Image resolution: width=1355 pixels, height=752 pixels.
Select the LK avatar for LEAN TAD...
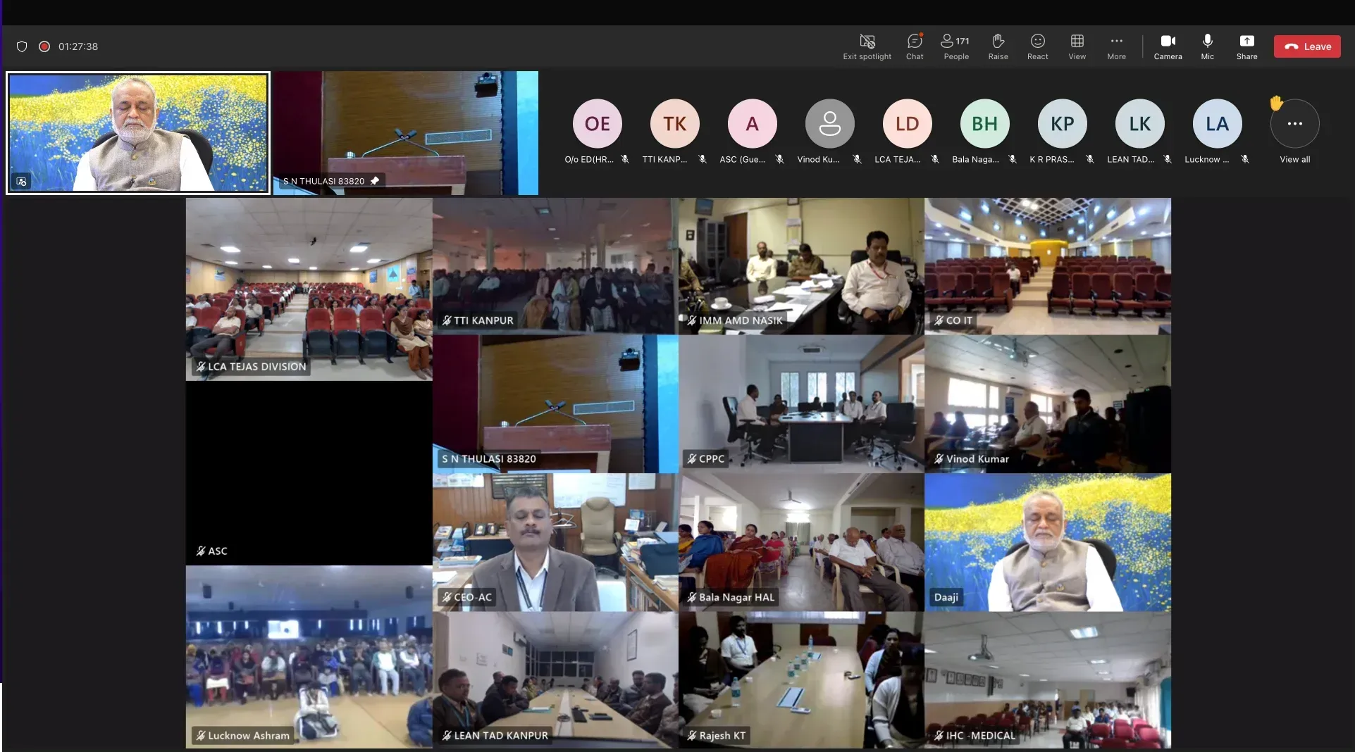(x=1139, y=124)
